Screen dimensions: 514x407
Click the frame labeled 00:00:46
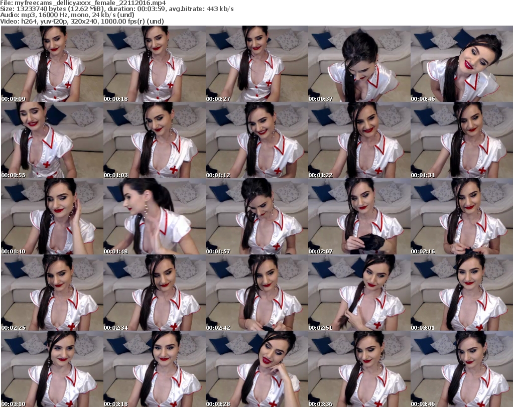coord(461,64)
